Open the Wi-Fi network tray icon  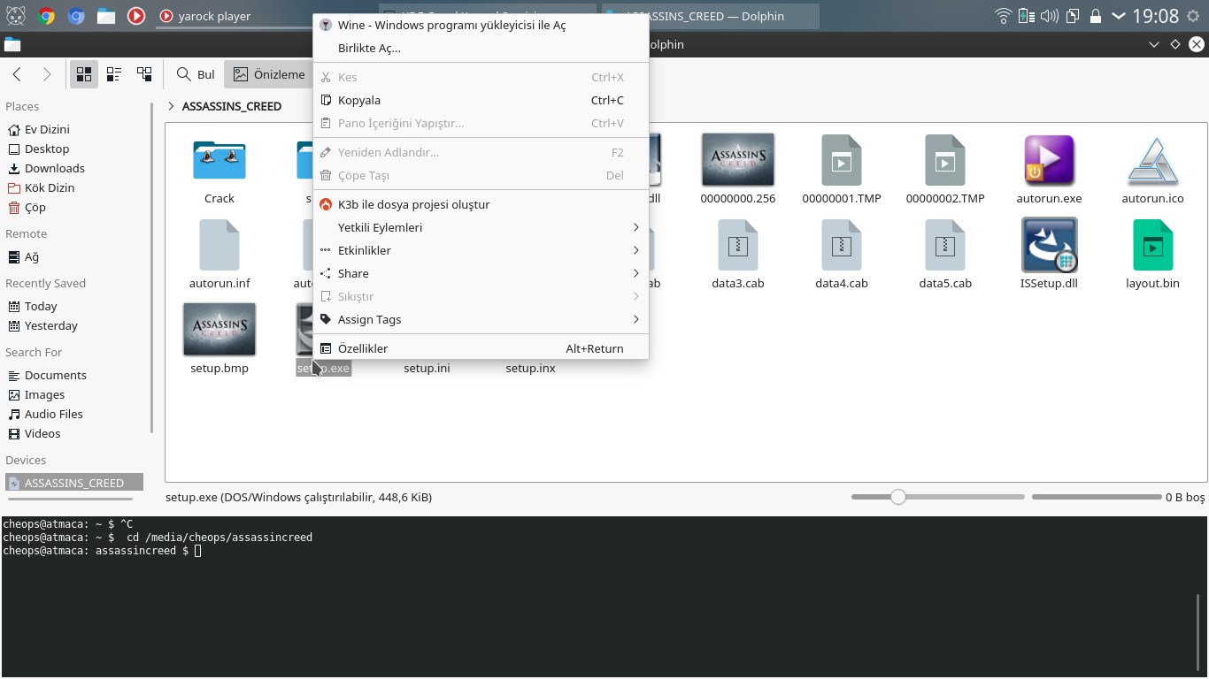[1003, 16]
